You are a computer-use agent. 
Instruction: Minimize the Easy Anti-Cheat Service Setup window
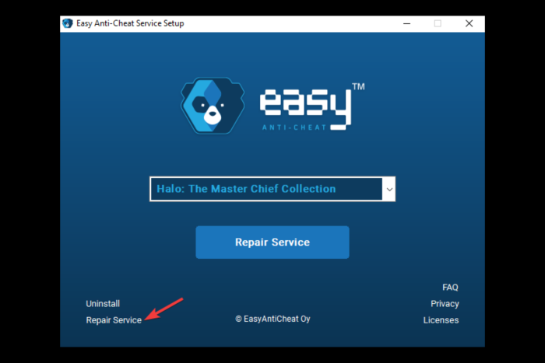406,23
